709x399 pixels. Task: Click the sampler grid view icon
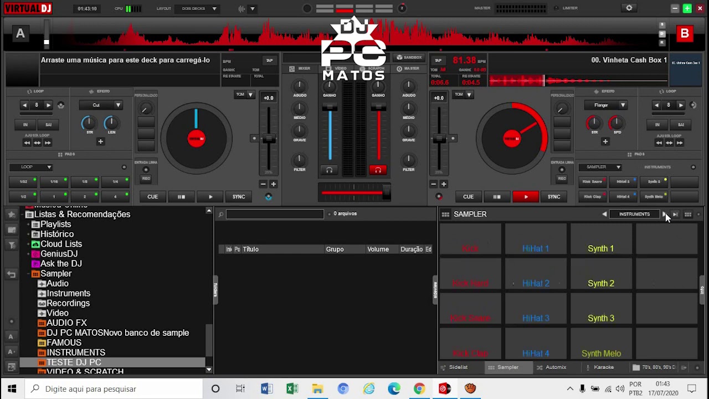pyautogui.click(x=688, y=214)
